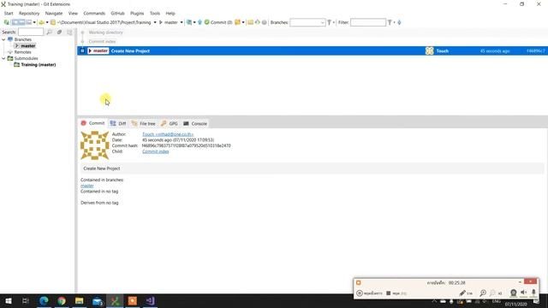The image size is (548, 308).
Task: Click the author avatar image
Action: [x=95, y=145]
